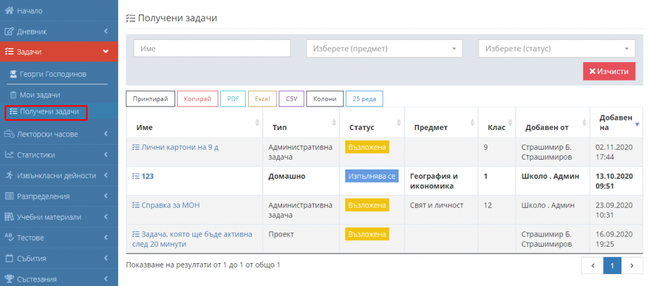Image resolution: width=650 pixels, height=286 pixels.
Task: Click the Статистики chart icon
Action: pos(9,155)
